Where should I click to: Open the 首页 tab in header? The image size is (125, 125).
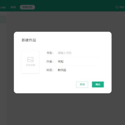(13, 7)
